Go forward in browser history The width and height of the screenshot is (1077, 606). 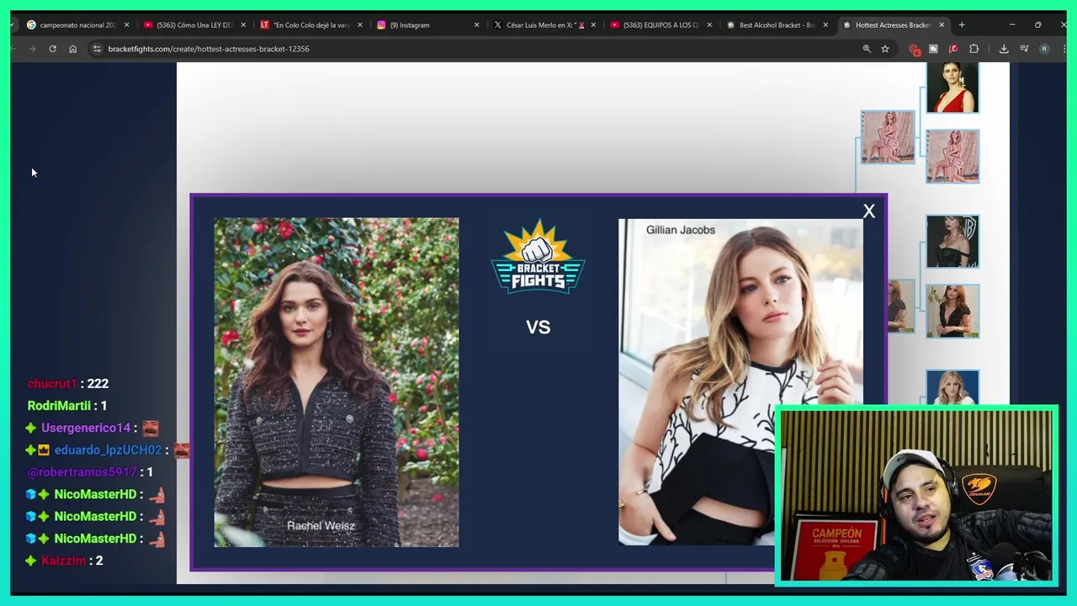point(33,49)
